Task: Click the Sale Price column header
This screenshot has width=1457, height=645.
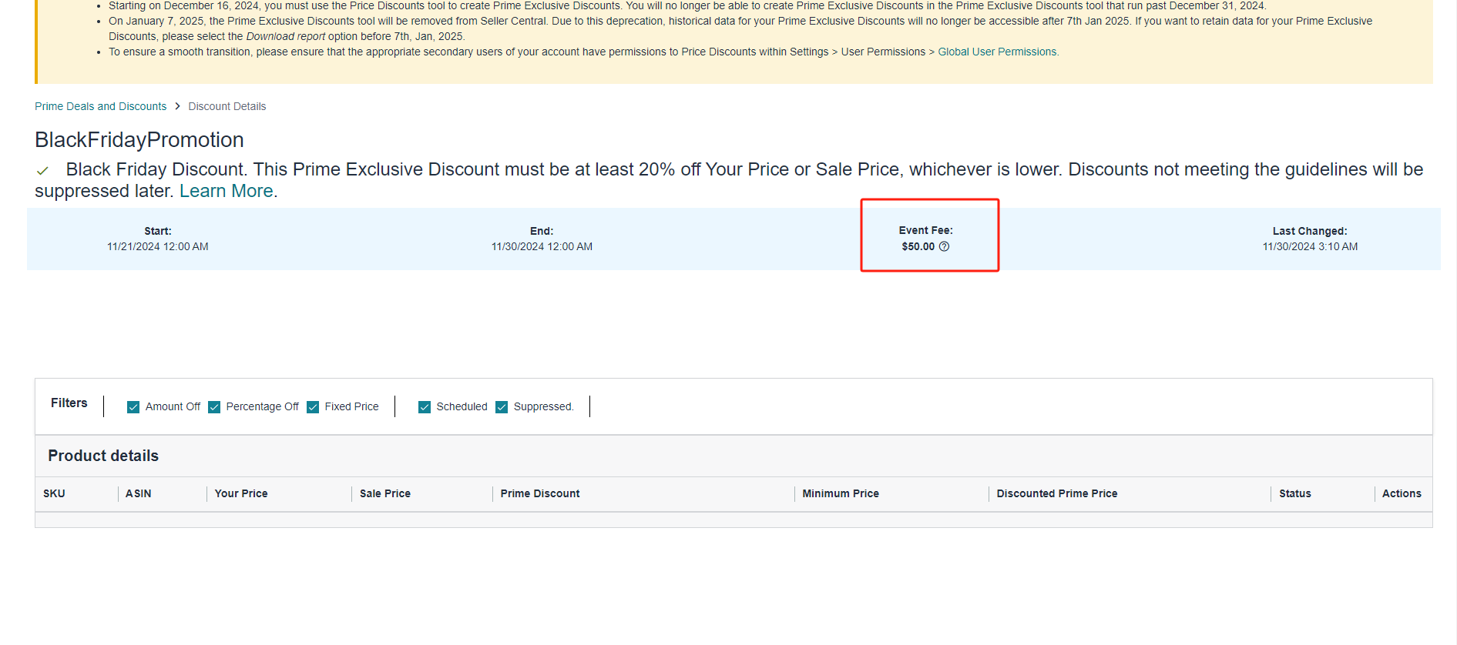Action: click(x=384, y=493)
